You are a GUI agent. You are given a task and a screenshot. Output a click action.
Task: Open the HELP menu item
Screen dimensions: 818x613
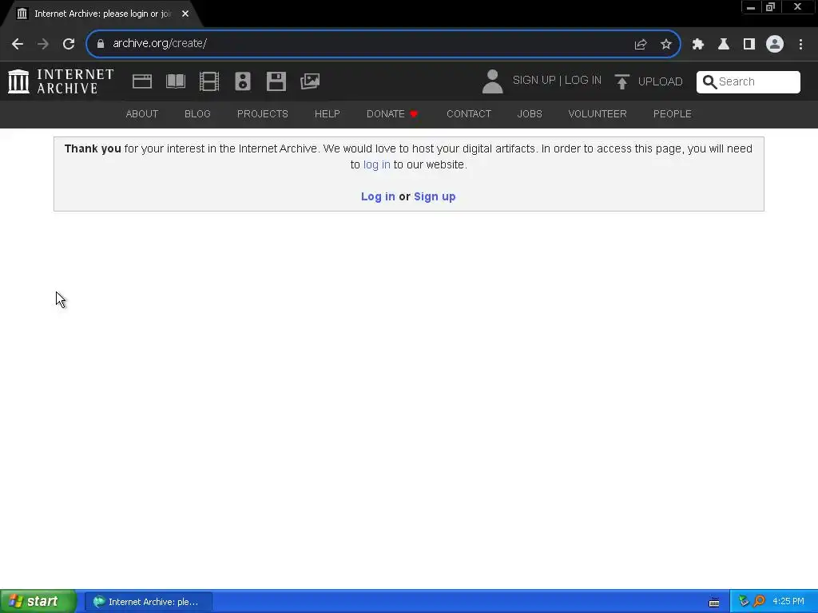[327, 113]
